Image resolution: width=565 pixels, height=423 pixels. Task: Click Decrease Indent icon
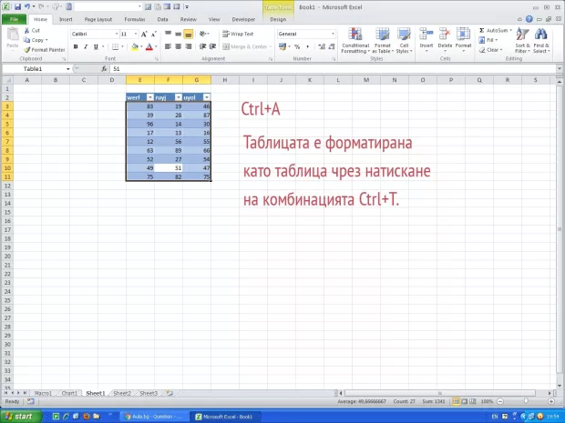click(203, 46)
